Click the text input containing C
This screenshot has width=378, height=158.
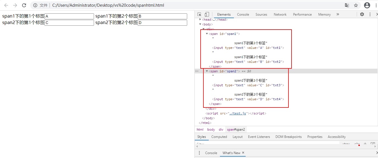(69, 23)
